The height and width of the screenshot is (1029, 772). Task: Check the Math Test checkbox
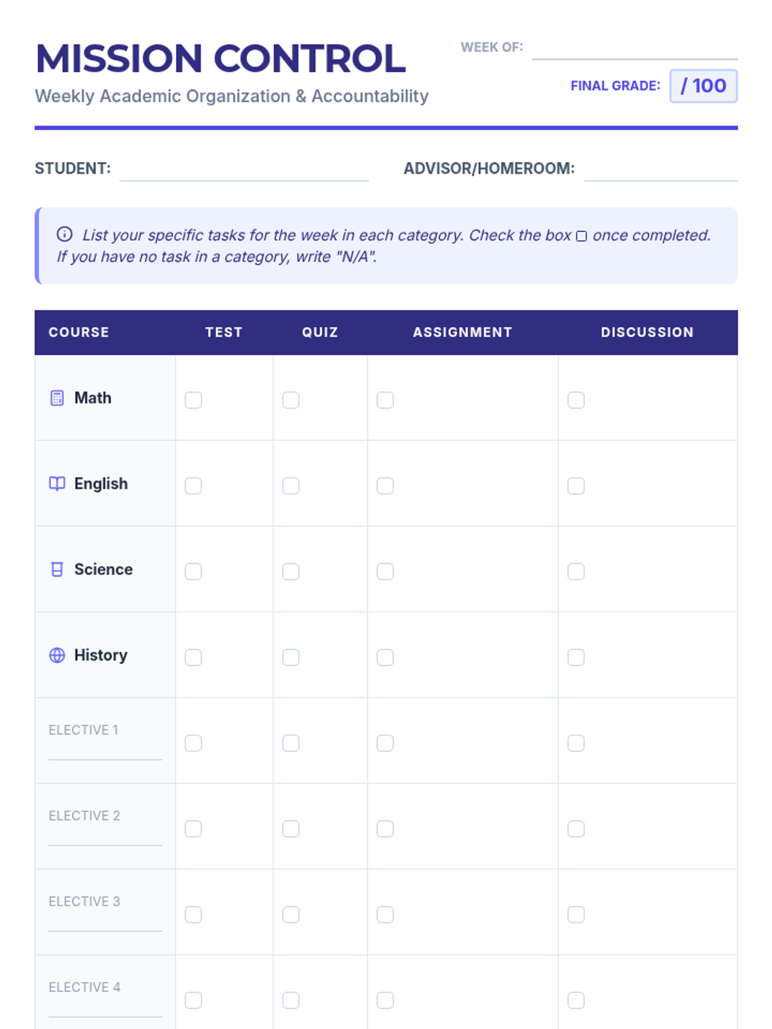193,400
